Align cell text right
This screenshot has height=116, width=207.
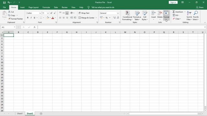tap(67, 18)
